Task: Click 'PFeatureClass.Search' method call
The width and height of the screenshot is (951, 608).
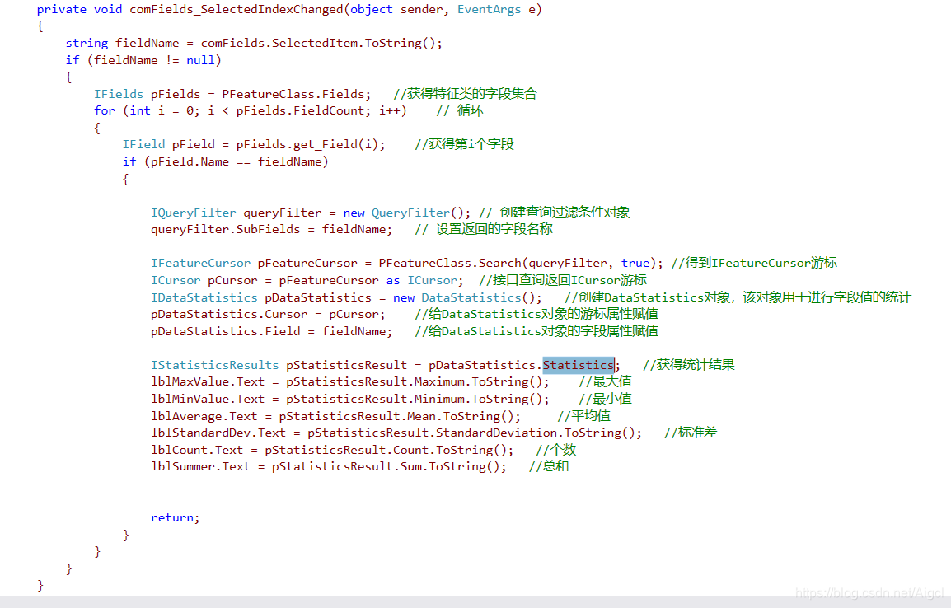Action: pos(450,263)
